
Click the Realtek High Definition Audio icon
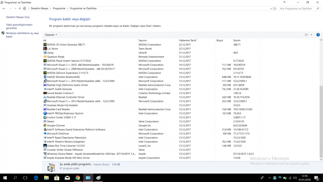tap(45, 85)
